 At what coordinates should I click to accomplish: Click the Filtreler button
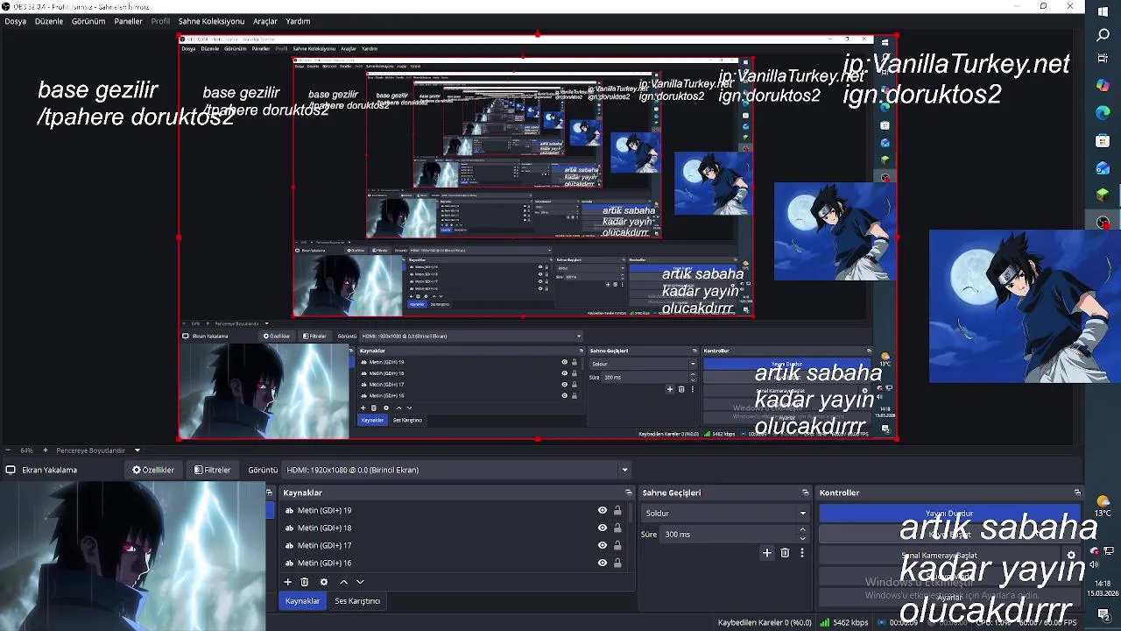point(213,470)
